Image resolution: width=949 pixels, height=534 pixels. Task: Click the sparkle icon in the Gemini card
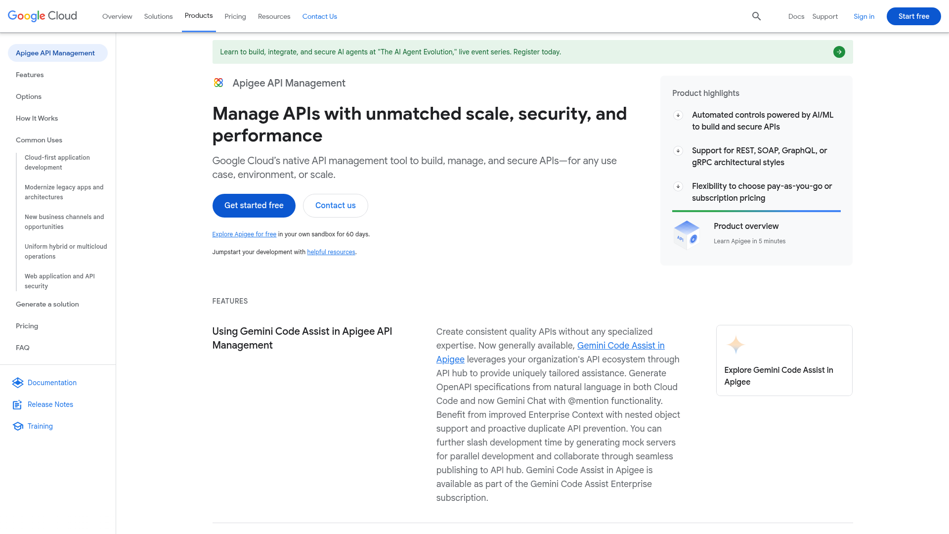(736, 344)
